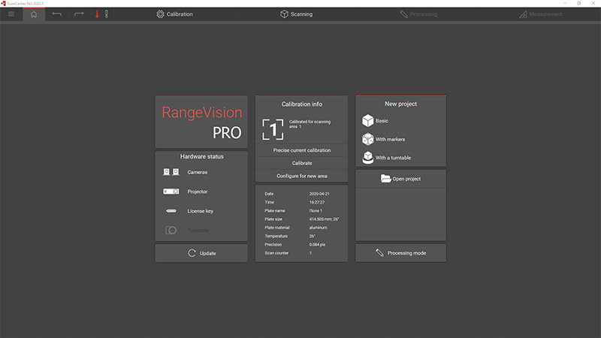Click the date value 2020-04-21

point(319,194)
